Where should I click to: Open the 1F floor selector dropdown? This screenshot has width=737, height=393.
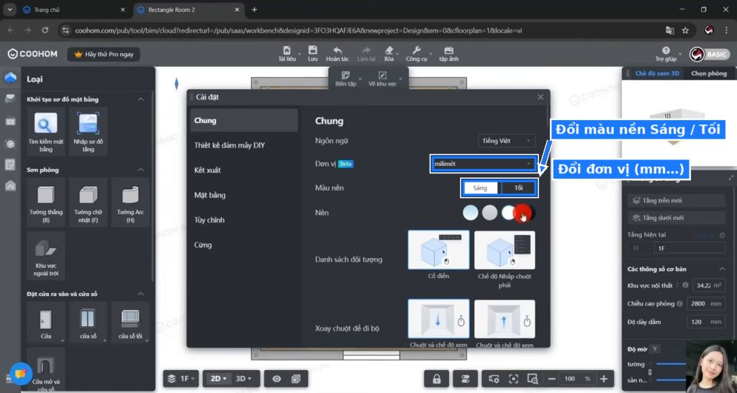pos(181,379)
